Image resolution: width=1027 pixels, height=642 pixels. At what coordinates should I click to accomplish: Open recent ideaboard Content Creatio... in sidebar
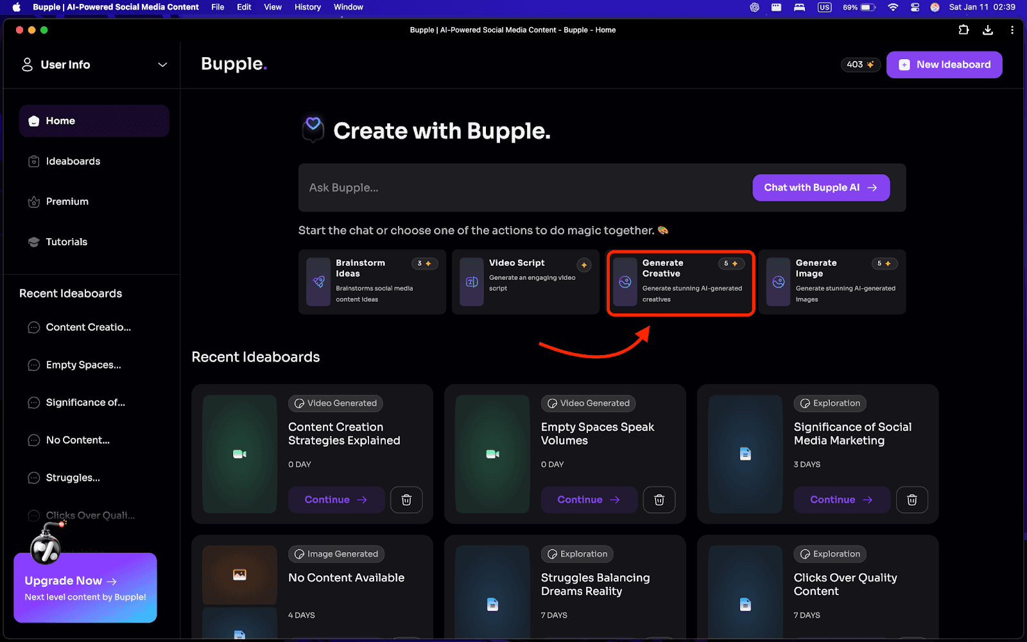pyautogui.click(x=80, y=327)
